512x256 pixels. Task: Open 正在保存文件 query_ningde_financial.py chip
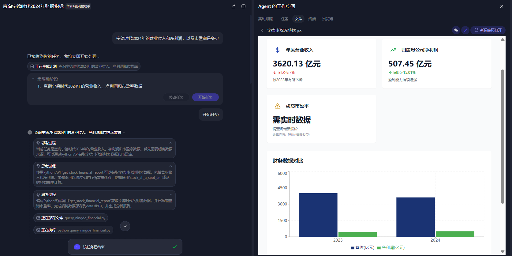71,218
